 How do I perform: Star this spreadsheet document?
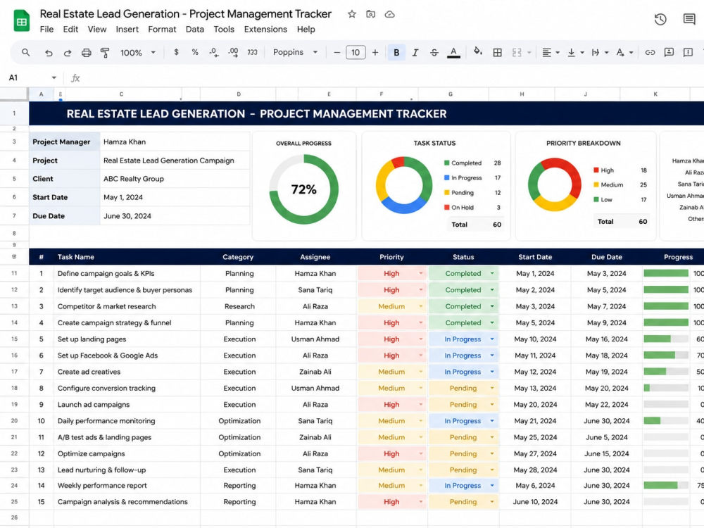pyautogui.click(x=352, y=14)
